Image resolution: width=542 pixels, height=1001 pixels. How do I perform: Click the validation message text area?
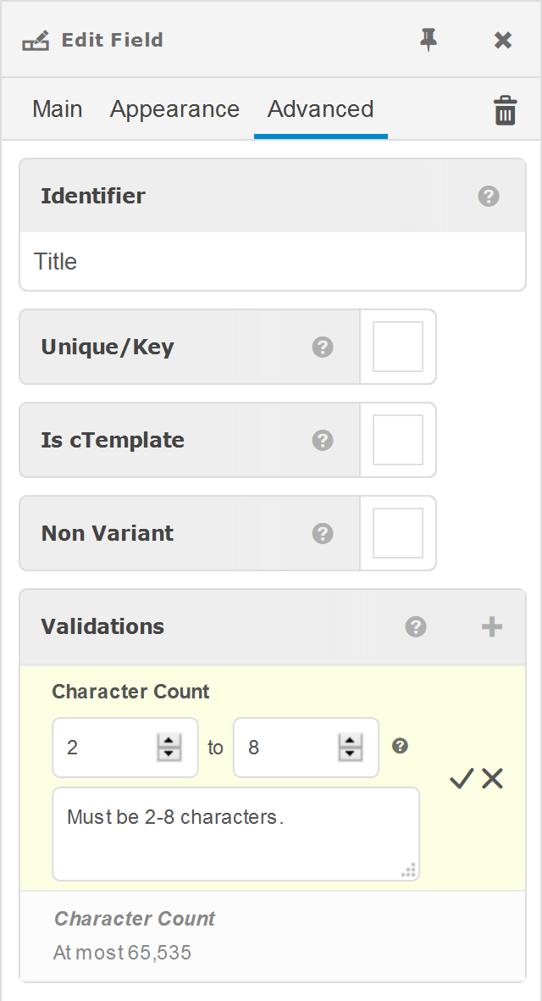[235, 834]
